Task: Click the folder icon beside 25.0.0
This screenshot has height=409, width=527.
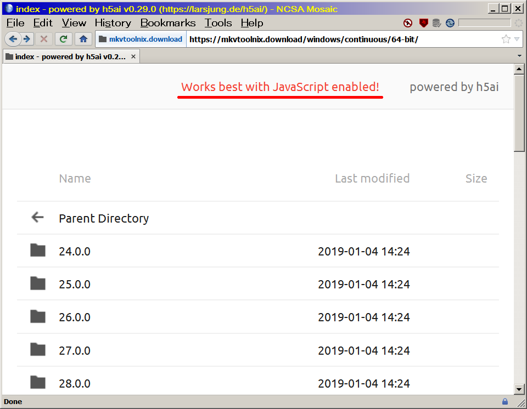Action: coord(38,283)
